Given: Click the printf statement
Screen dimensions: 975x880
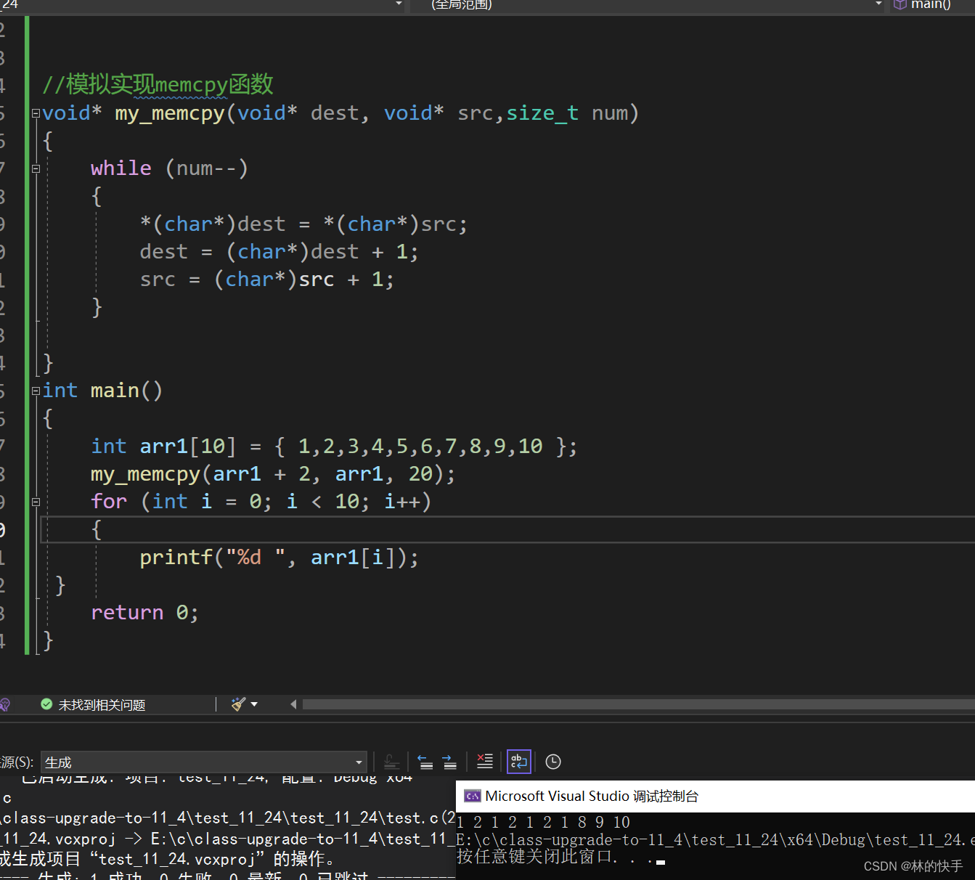Looking at the screenshot, I should click(x=280, y=558).
